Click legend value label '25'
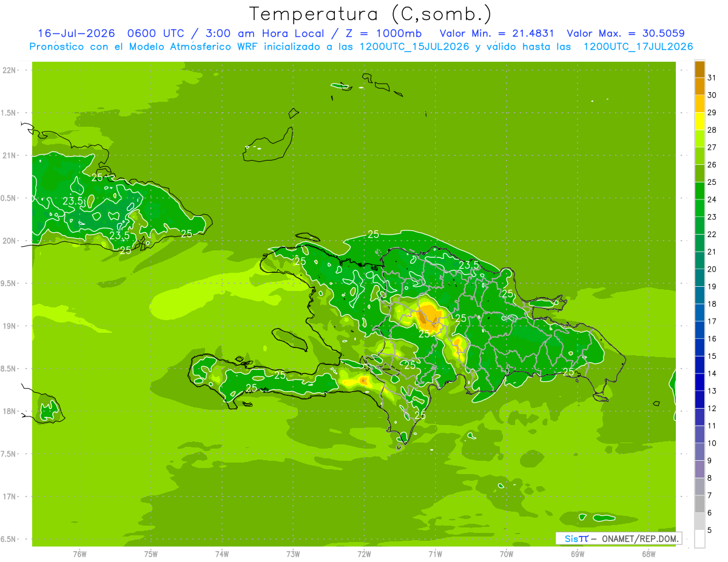Image resolution: width=728 pixels, height=562 pixels. pyautogui.click(x=712, y=182)
